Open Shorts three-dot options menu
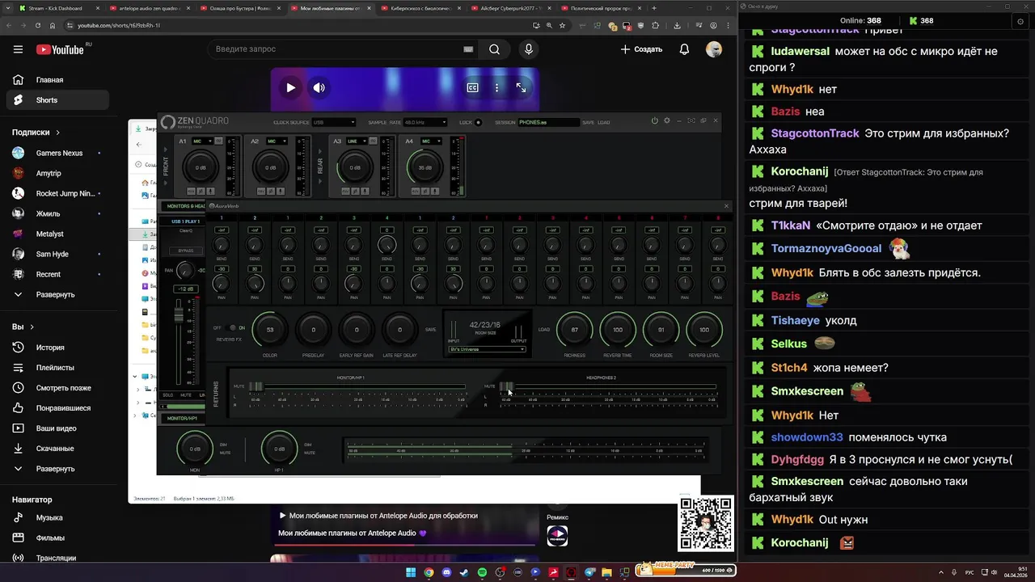The image size is (1035, 582). point(496,87)
